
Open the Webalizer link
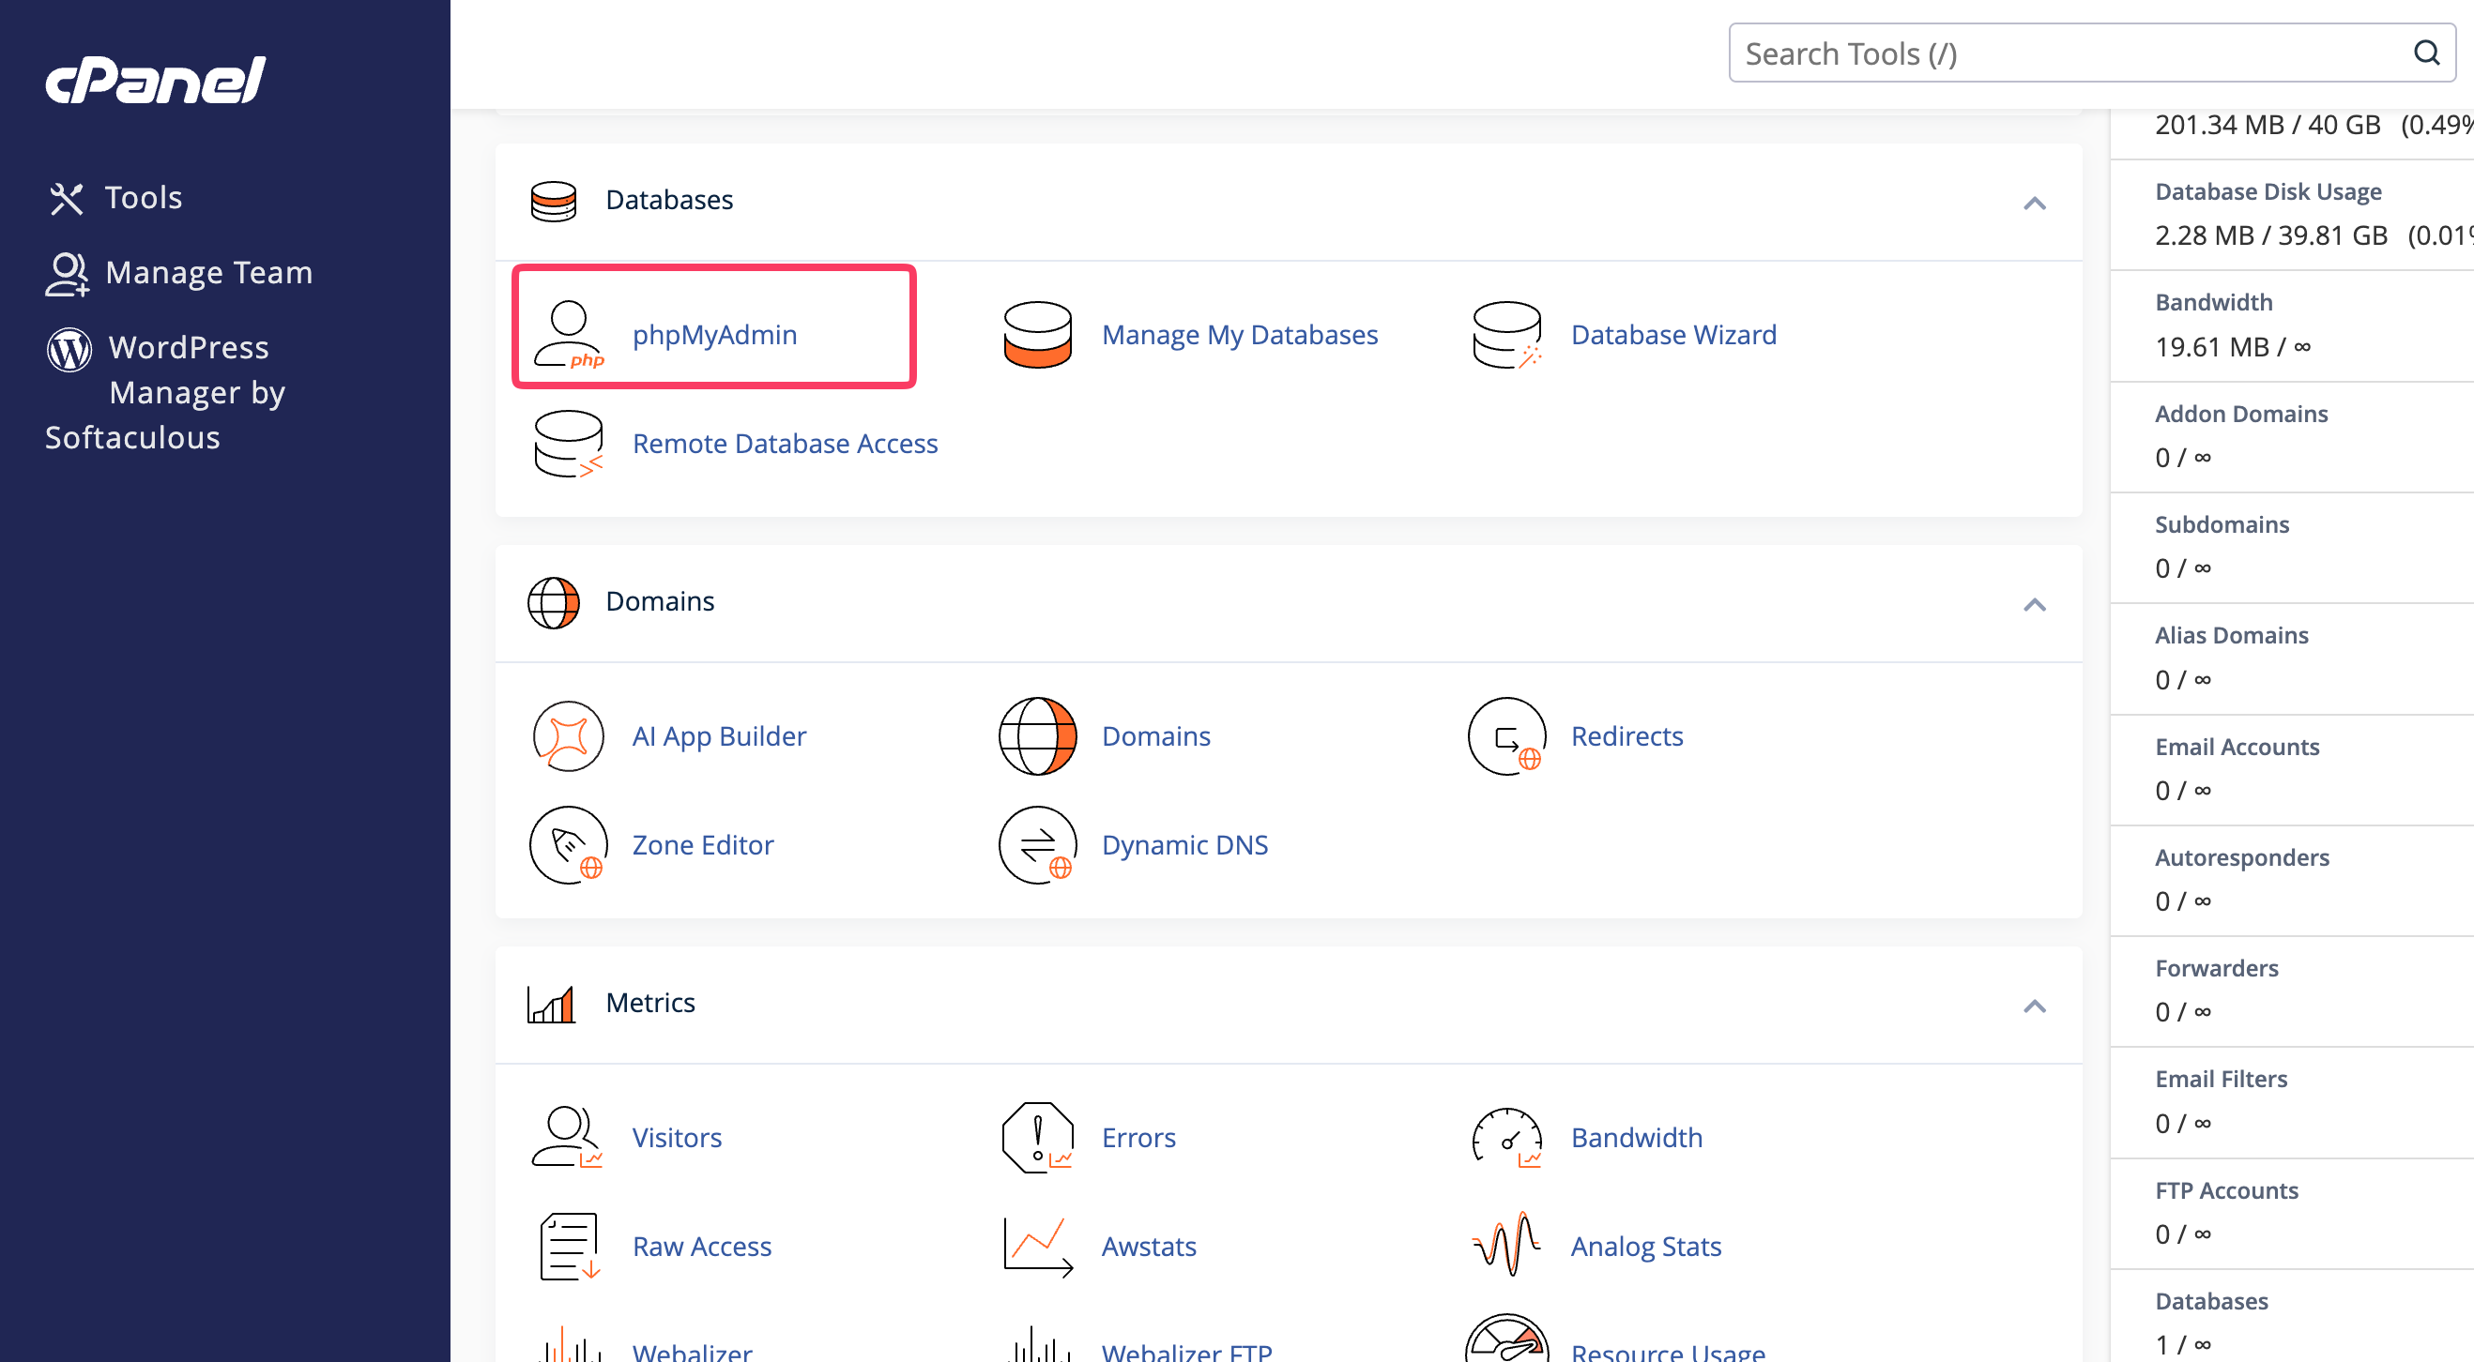coord(693,1351)
